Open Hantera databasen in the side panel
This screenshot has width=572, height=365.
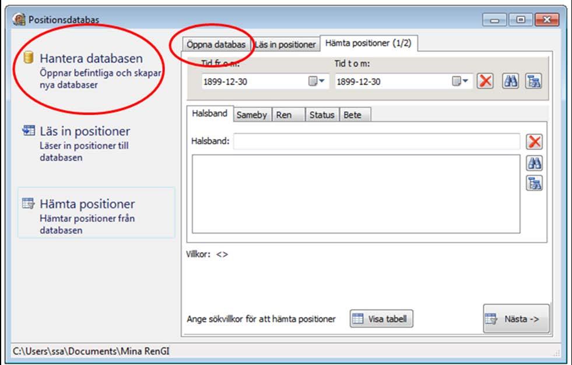click(91, 71)
